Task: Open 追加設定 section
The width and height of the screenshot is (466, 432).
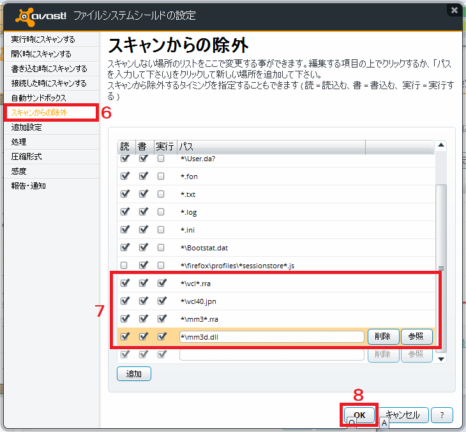Action: [26, 127]
